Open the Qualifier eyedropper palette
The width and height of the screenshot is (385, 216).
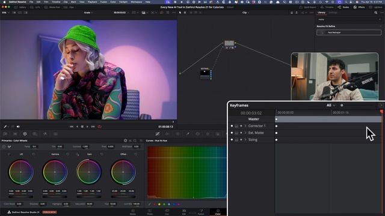(x=188, y=134)
